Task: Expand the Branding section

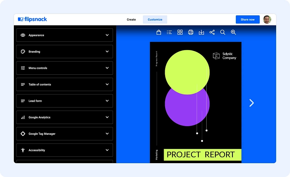Action: click(x=65, y=52)
